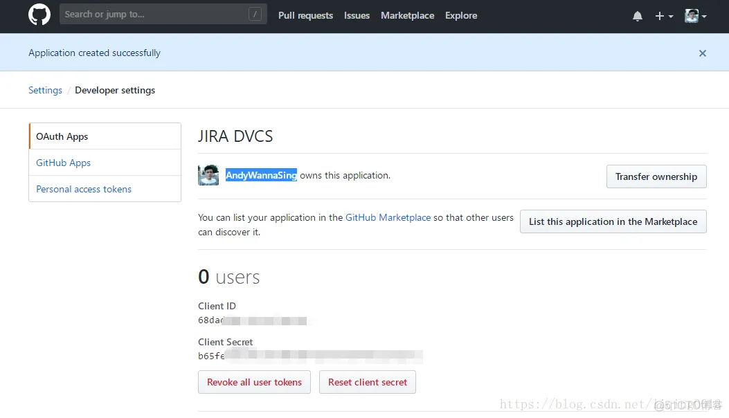Focus the 'Search or jump to' field

(x=163, y=15)
